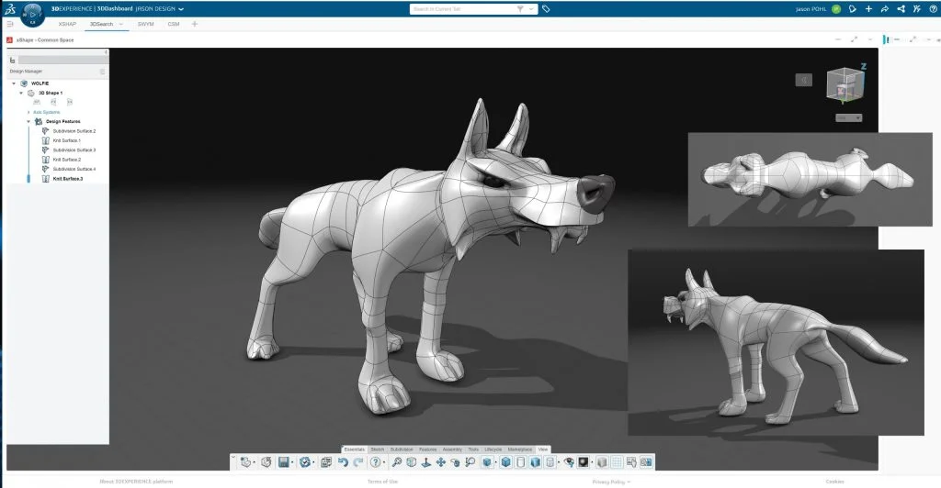Open the Help question mark tool
This screenshot has height=488, width=941.
[375, 462]
